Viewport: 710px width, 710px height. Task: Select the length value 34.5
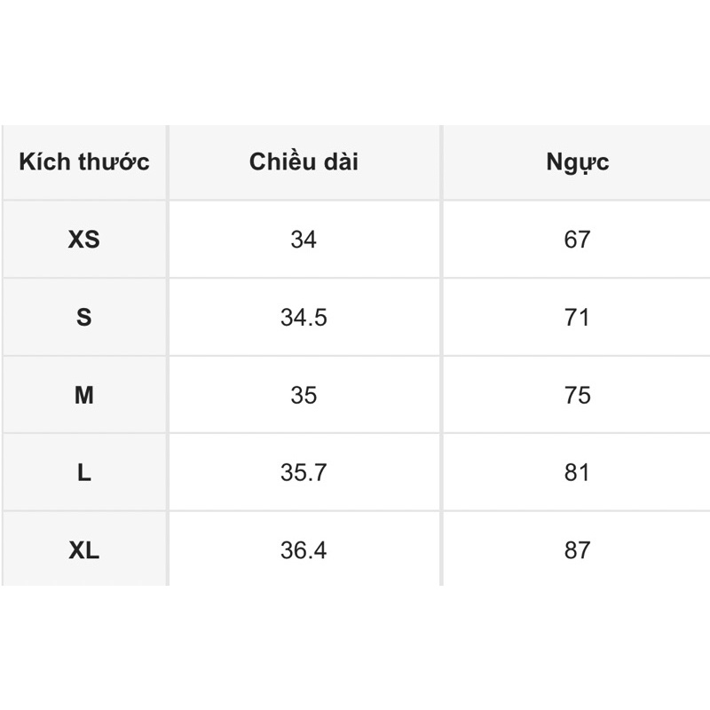pyautogui.click(x=304, y=318)
